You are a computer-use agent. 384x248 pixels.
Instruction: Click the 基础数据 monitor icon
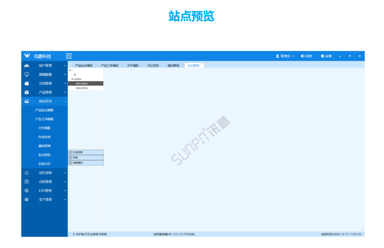tap(27, 74)
